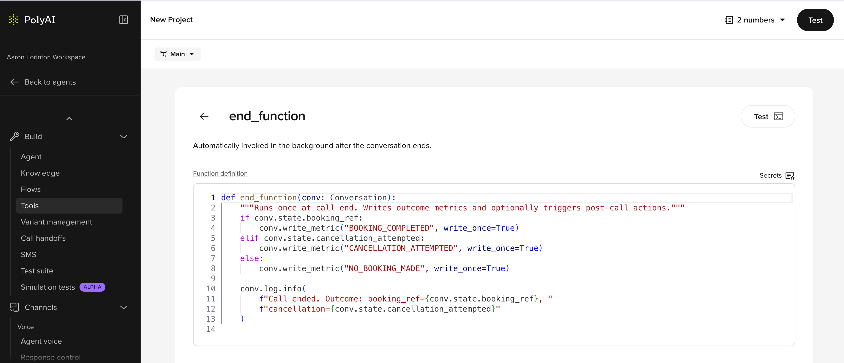This screenshot has width=844, height=363.
Task: Click code line 1 def end_function
Action: (x=308, y=198)
